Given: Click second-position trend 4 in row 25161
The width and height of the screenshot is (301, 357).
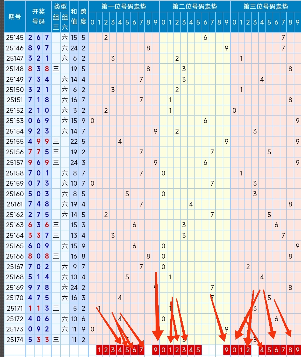Looking at the screenshot, I should point(191,204).
